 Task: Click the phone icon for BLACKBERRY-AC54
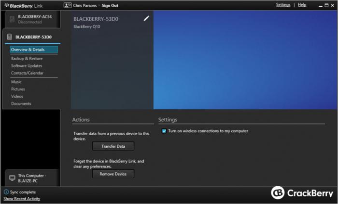pyautogui.click(x=12, y=19)
